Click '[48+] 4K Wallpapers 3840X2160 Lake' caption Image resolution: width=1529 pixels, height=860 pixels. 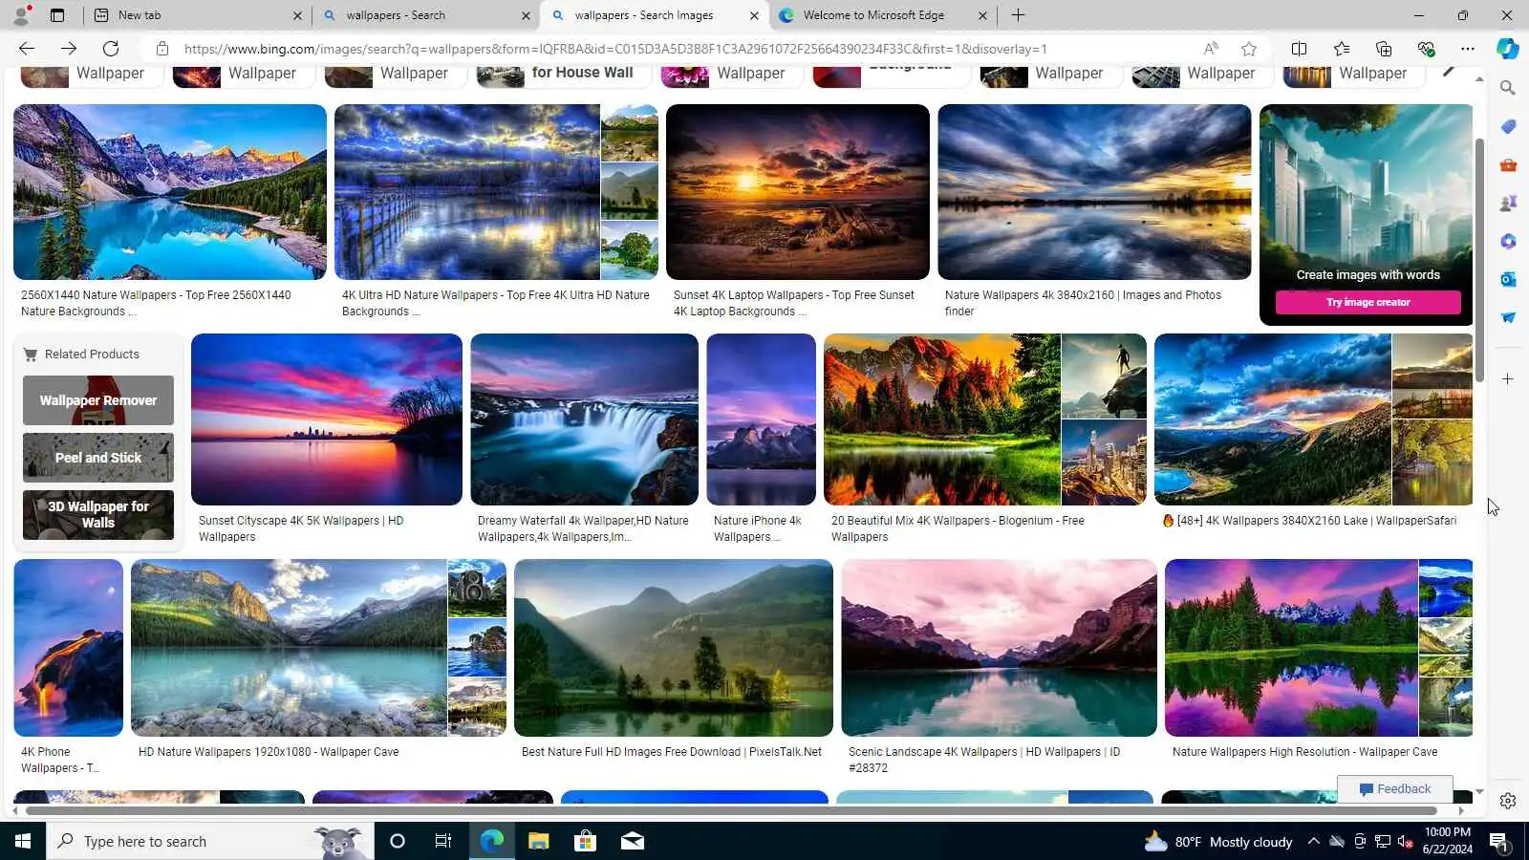[x=1309, y=521]
